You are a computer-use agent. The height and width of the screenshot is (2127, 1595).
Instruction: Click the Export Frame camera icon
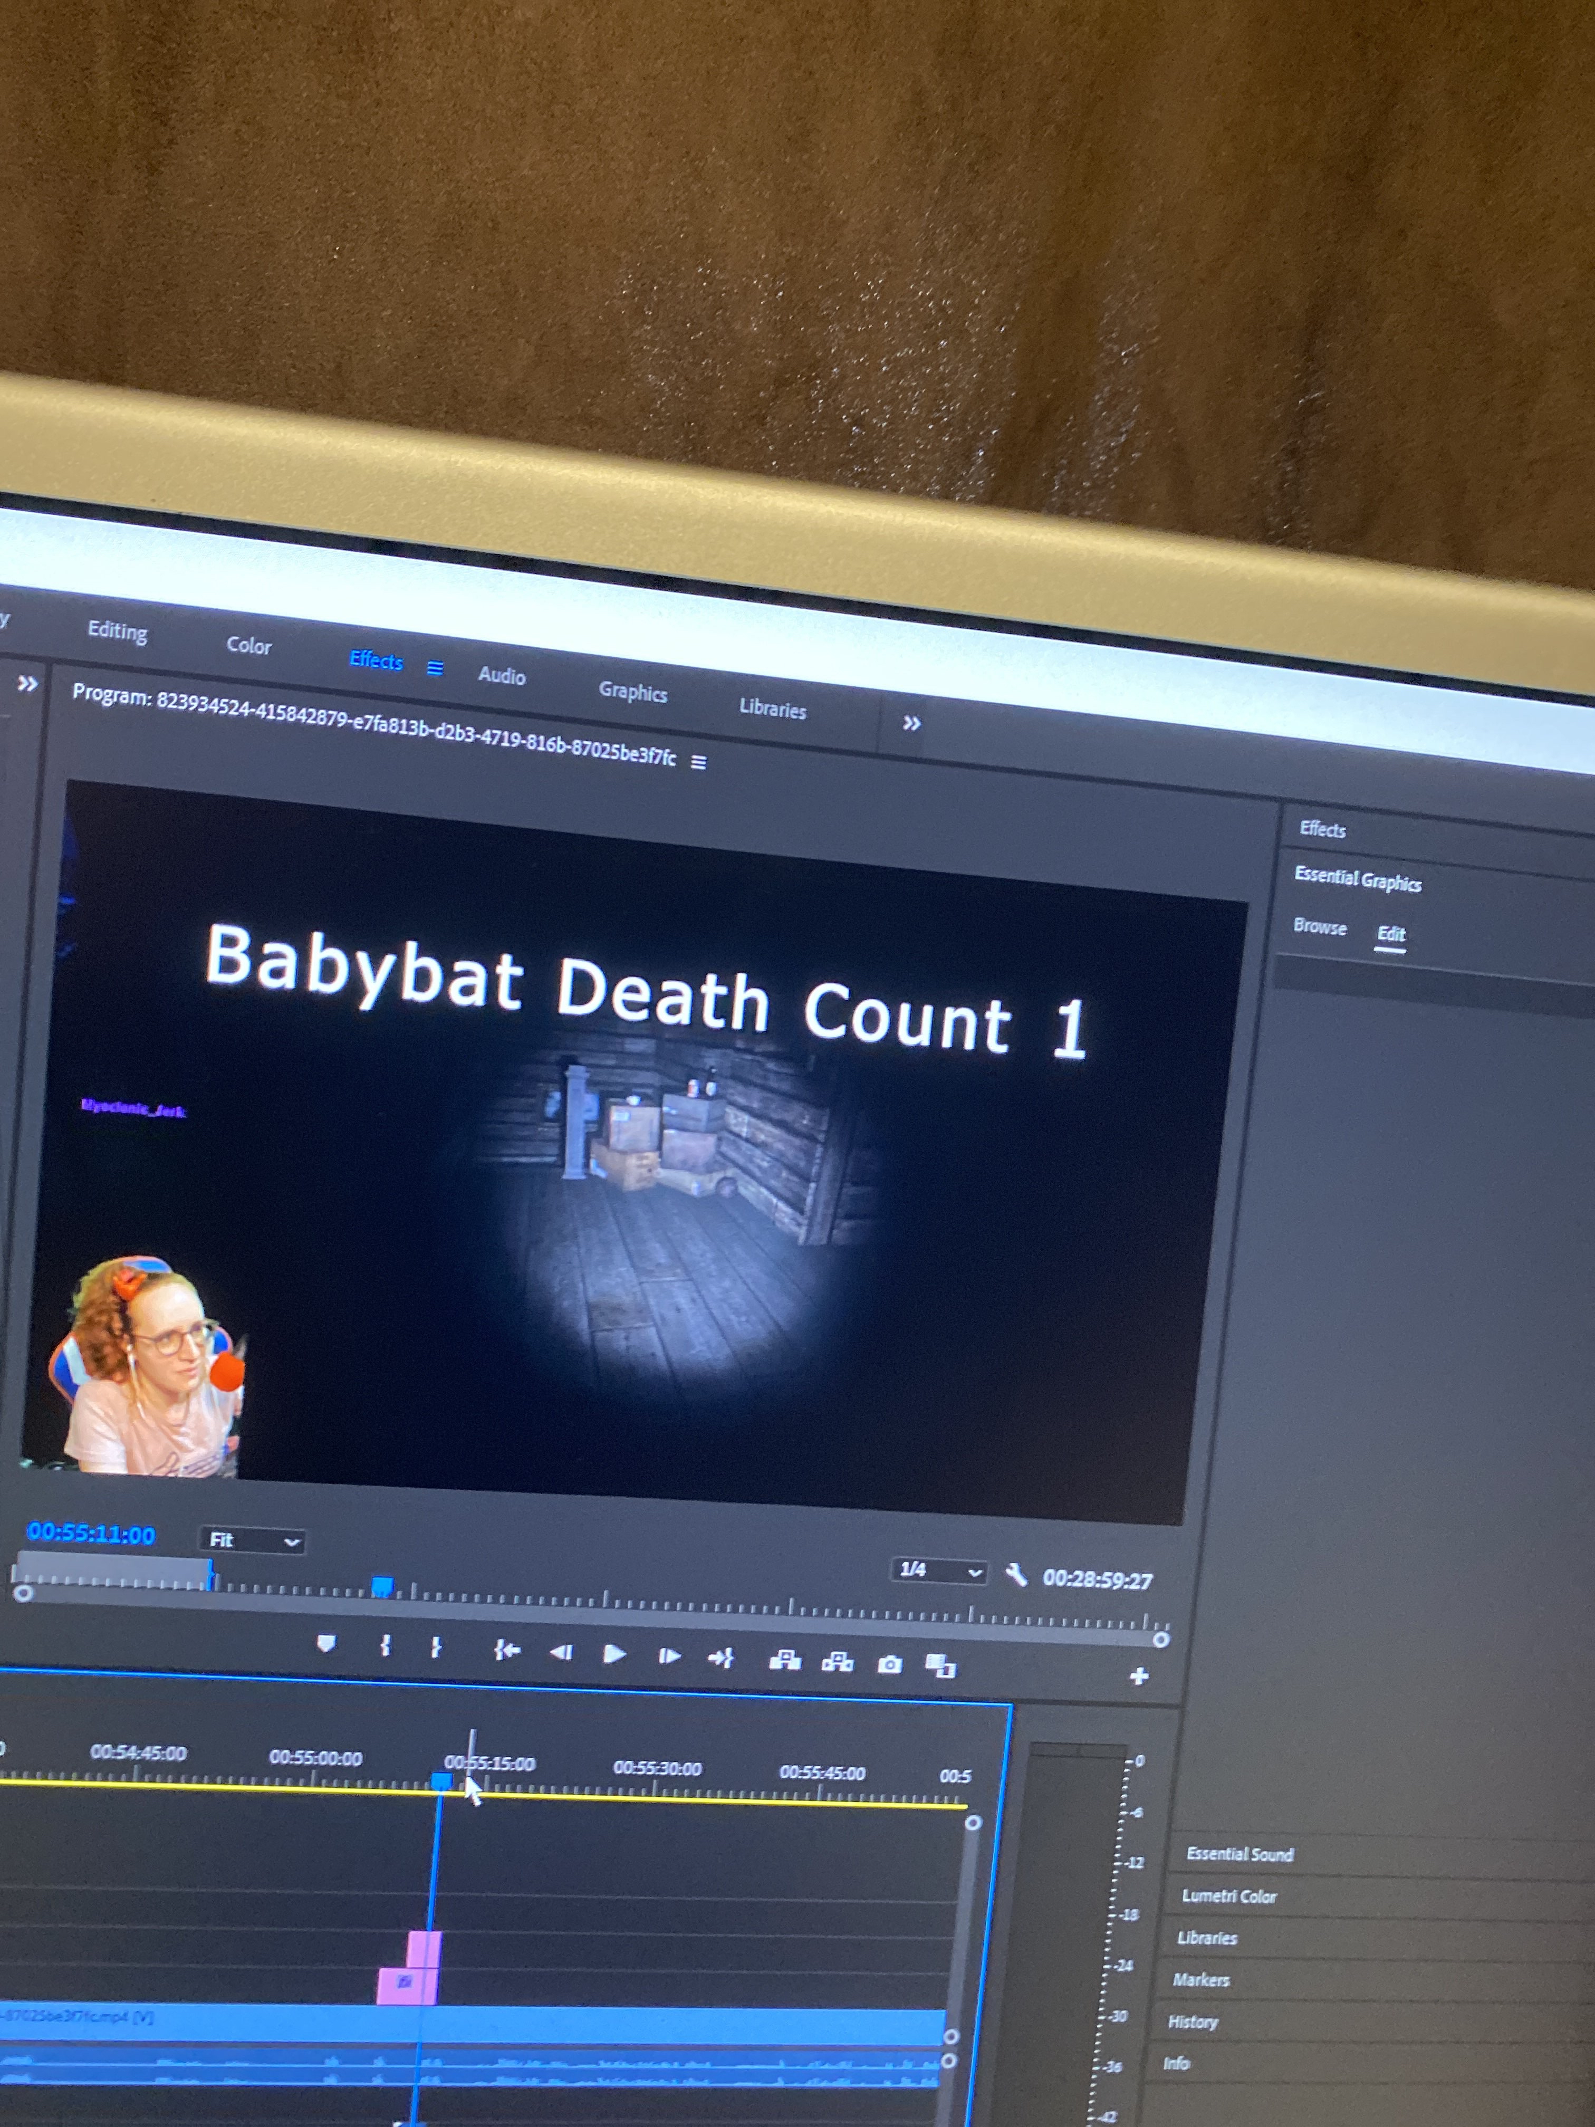[x=889, y=1664]
